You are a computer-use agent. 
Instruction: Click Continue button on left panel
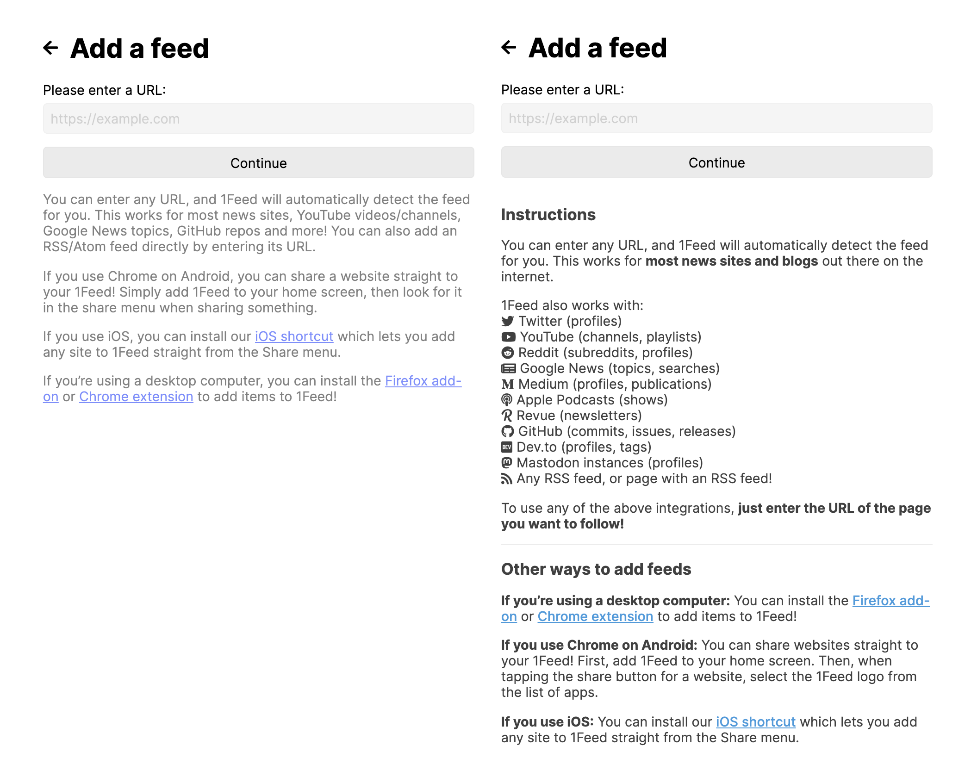coord(258,162)
